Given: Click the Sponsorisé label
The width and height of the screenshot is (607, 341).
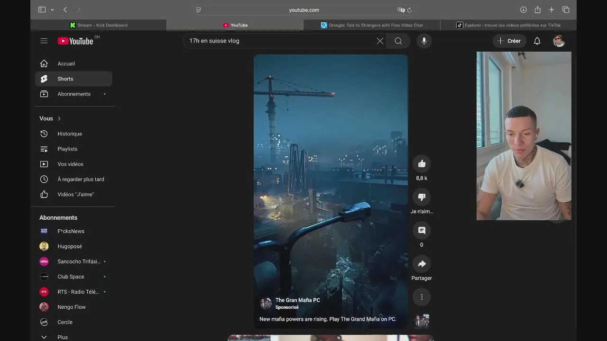Looking at the screenshot, I should (287, 307).
